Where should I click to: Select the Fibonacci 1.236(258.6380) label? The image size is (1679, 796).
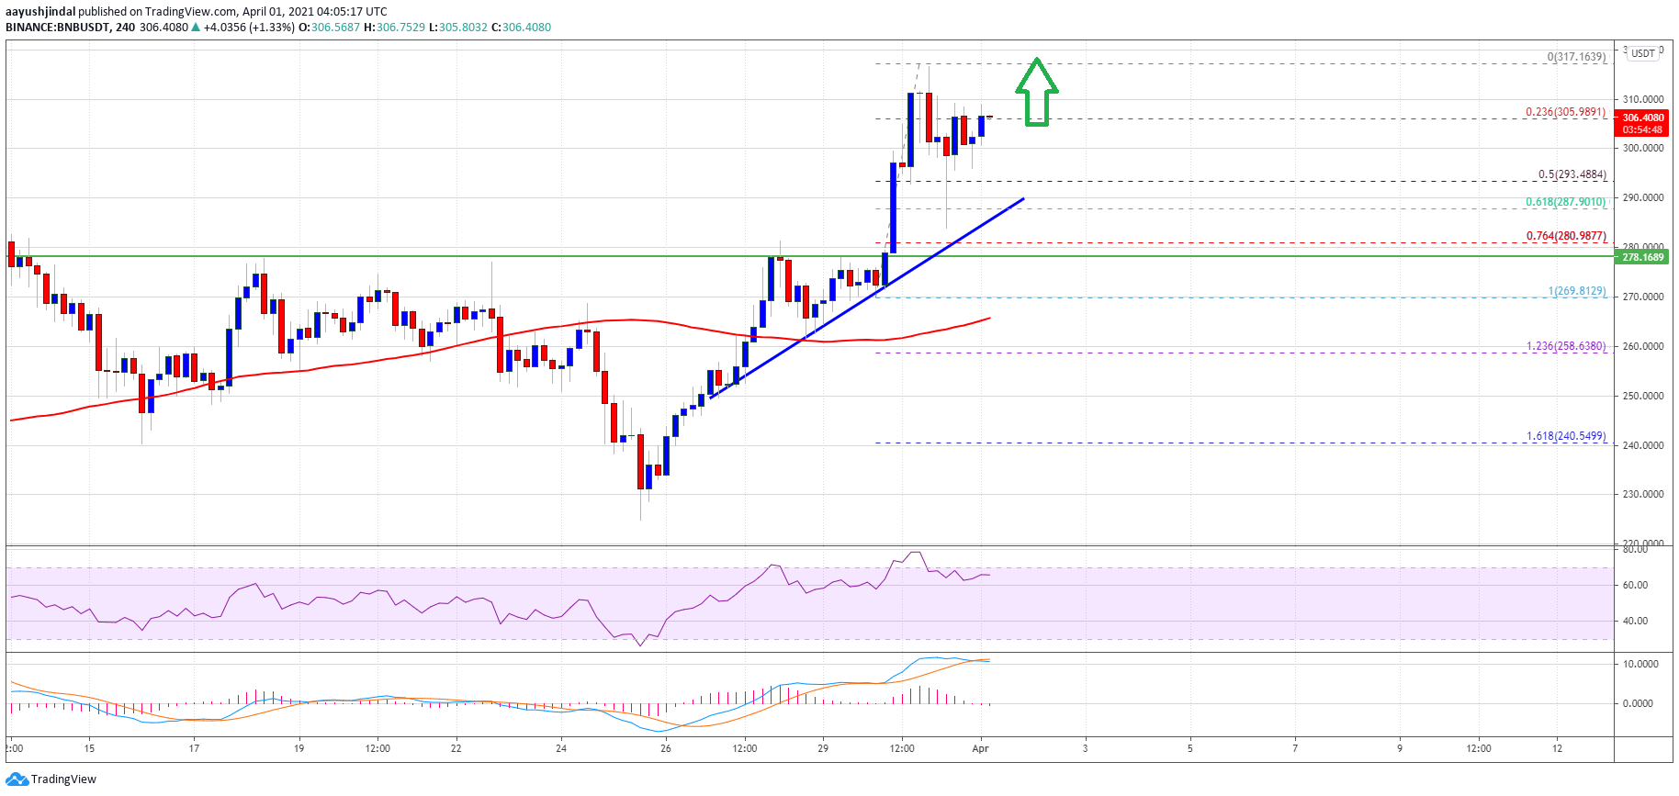(x=1566, y=346)
